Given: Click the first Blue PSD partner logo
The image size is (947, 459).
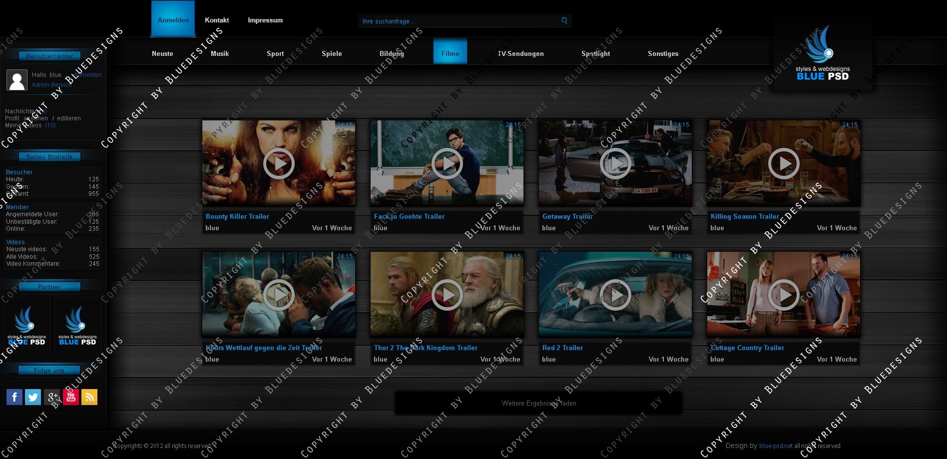Looking at the screenshot, I should [x=27, y=326].
